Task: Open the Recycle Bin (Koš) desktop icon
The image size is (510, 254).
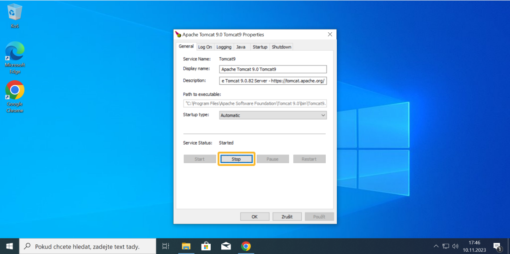Action: pos(15,16)
